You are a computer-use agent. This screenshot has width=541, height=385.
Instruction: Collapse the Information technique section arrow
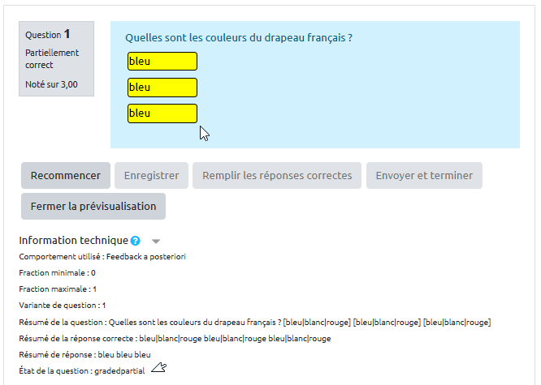(156, 242)
